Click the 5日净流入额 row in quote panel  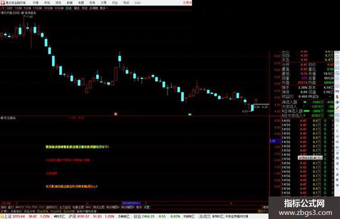pos(308,111)
